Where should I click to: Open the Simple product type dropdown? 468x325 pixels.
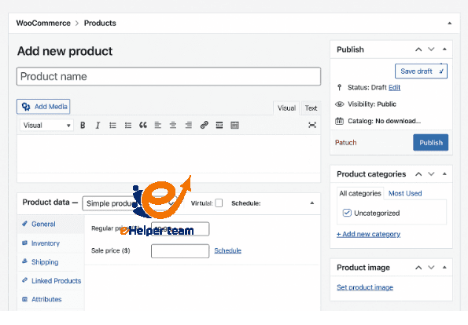[x=131, y=203]
